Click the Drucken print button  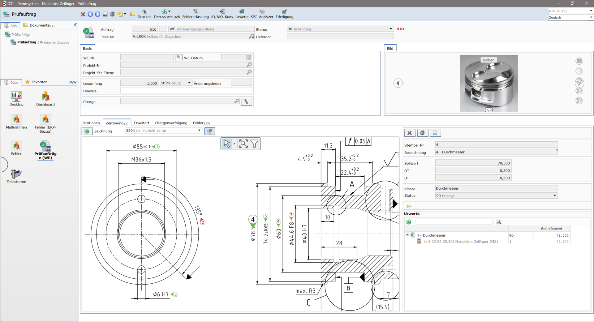(x=144, y=14)
